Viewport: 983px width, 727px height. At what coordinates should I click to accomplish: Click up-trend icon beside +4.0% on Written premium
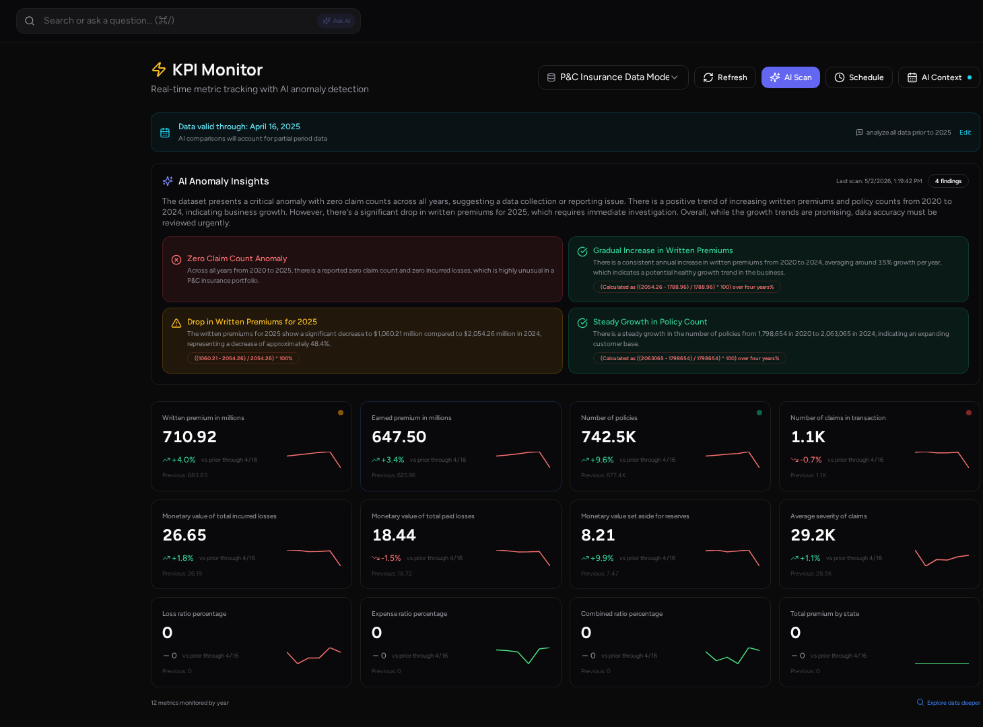[x=166, y=460]
